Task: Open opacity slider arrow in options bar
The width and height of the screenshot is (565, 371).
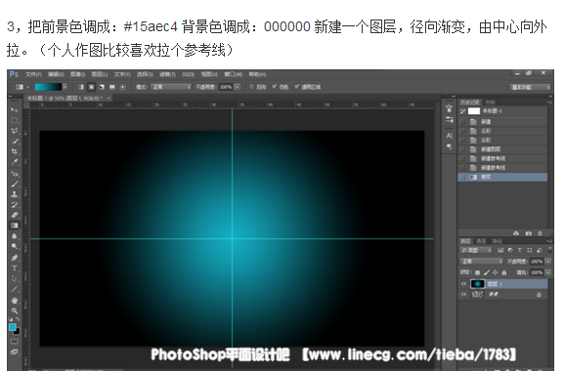Action: 238,87
